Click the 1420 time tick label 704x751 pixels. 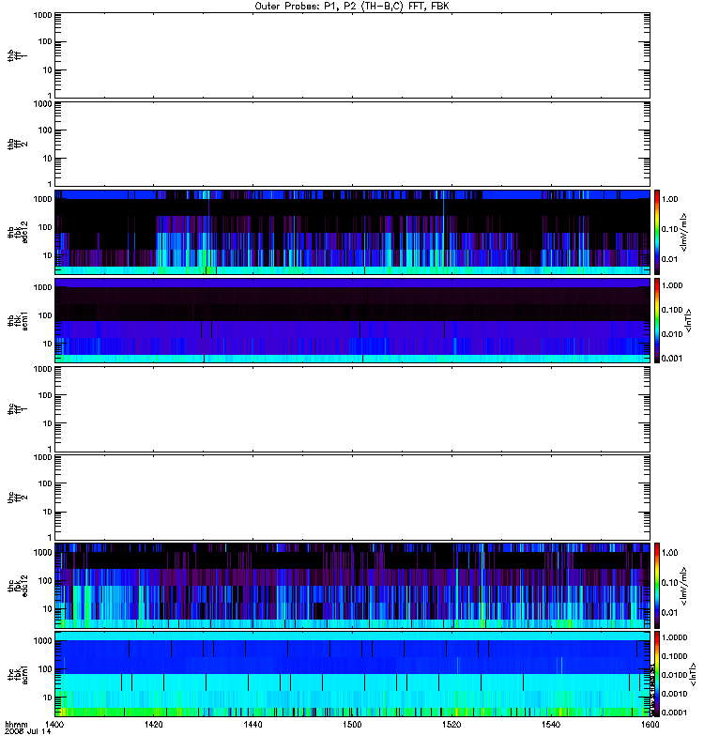coord(154,725)
